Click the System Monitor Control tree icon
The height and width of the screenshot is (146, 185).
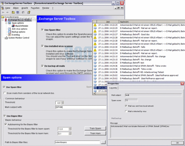point(6,38)
